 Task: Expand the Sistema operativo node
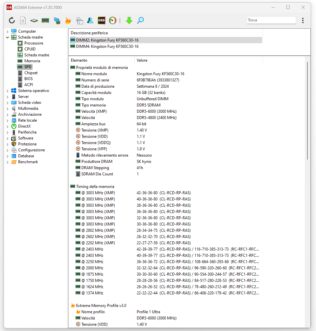(x=7, y=91)
